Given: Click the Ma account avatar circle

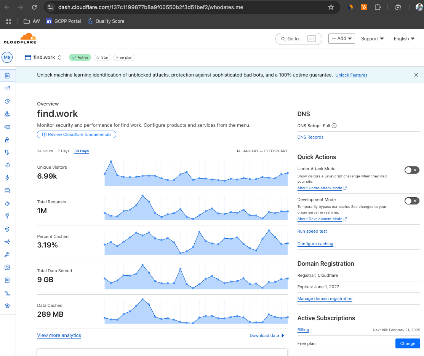Looking at the screenshot, I should [7, 57].
